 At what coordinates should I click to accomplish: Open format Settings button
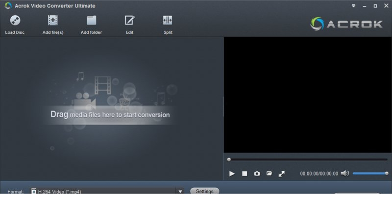204,191
